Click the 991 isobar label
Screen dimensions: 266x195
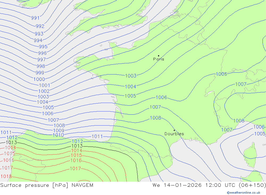pos(35,18)
